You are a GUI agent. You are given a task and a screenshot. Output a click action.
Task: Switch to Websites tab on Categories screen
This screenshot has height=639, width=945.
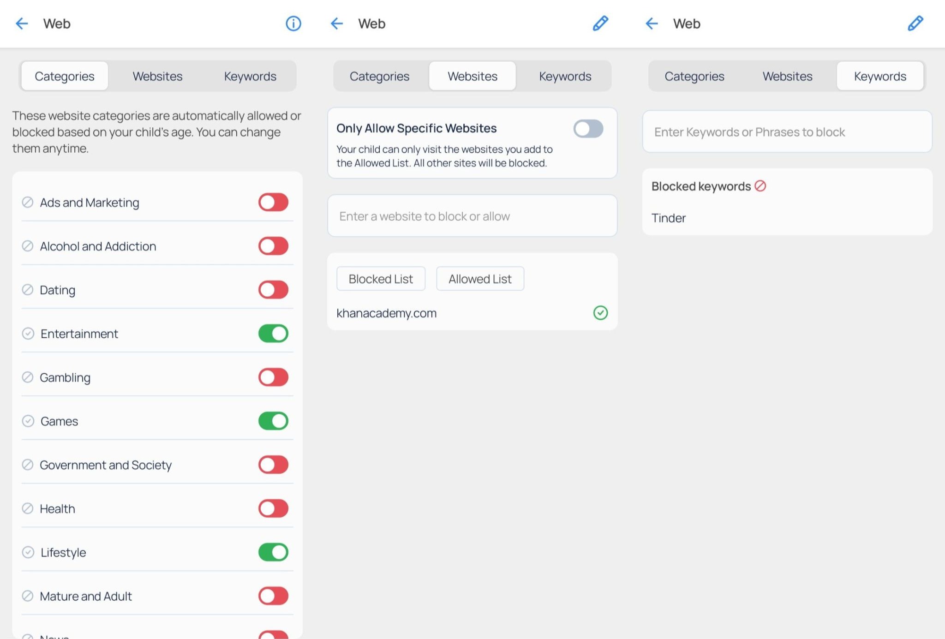pos(157,76)
